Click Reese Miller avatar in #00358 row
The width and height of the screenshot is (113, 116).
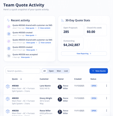[x=60, y=112]
